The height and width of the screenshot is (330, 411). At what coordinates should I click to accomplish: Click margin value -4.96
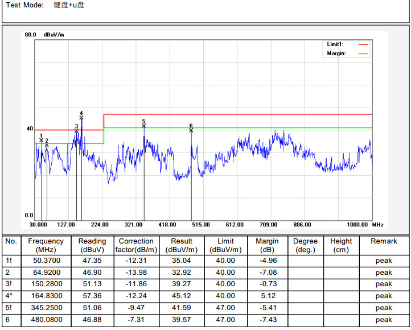[x=268, y=261]
